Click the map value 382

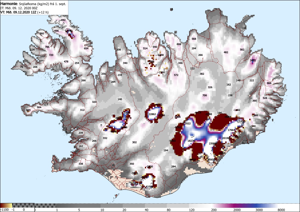coord(202,74)
